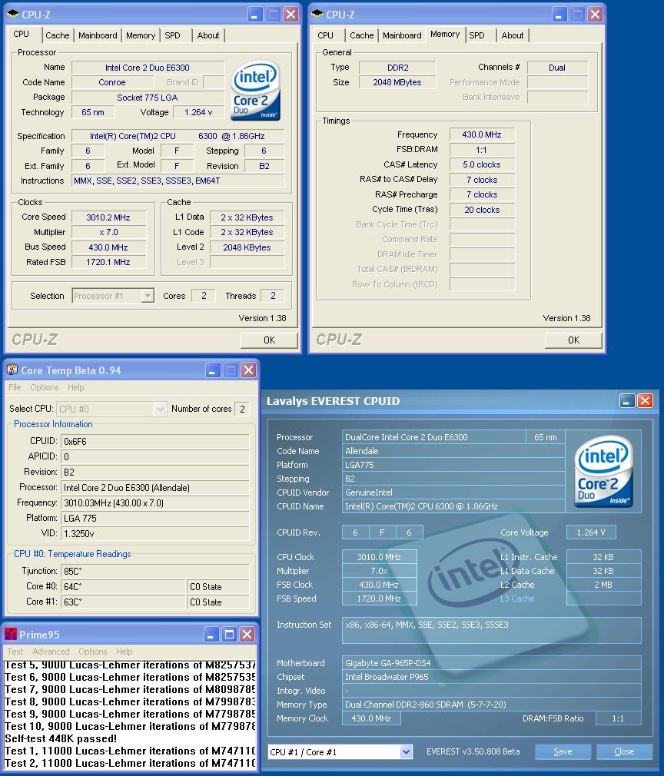Click OK in the right CPU-Z Memory window
The width and height of the screenshot is (664, 776).
tap(573, 340)
